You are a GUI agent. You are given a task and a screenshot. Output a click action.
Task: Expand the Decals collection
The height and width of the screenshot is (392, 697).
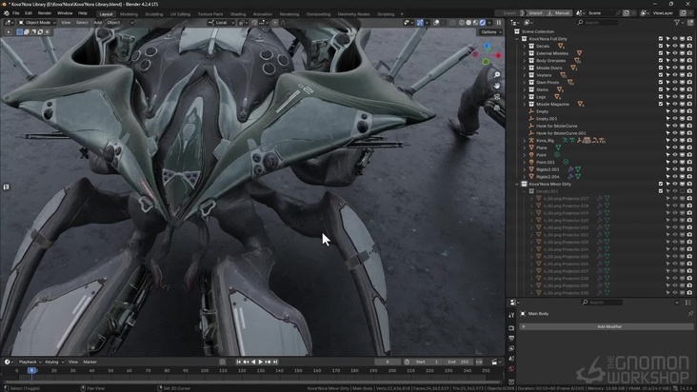tap(524, 47)
